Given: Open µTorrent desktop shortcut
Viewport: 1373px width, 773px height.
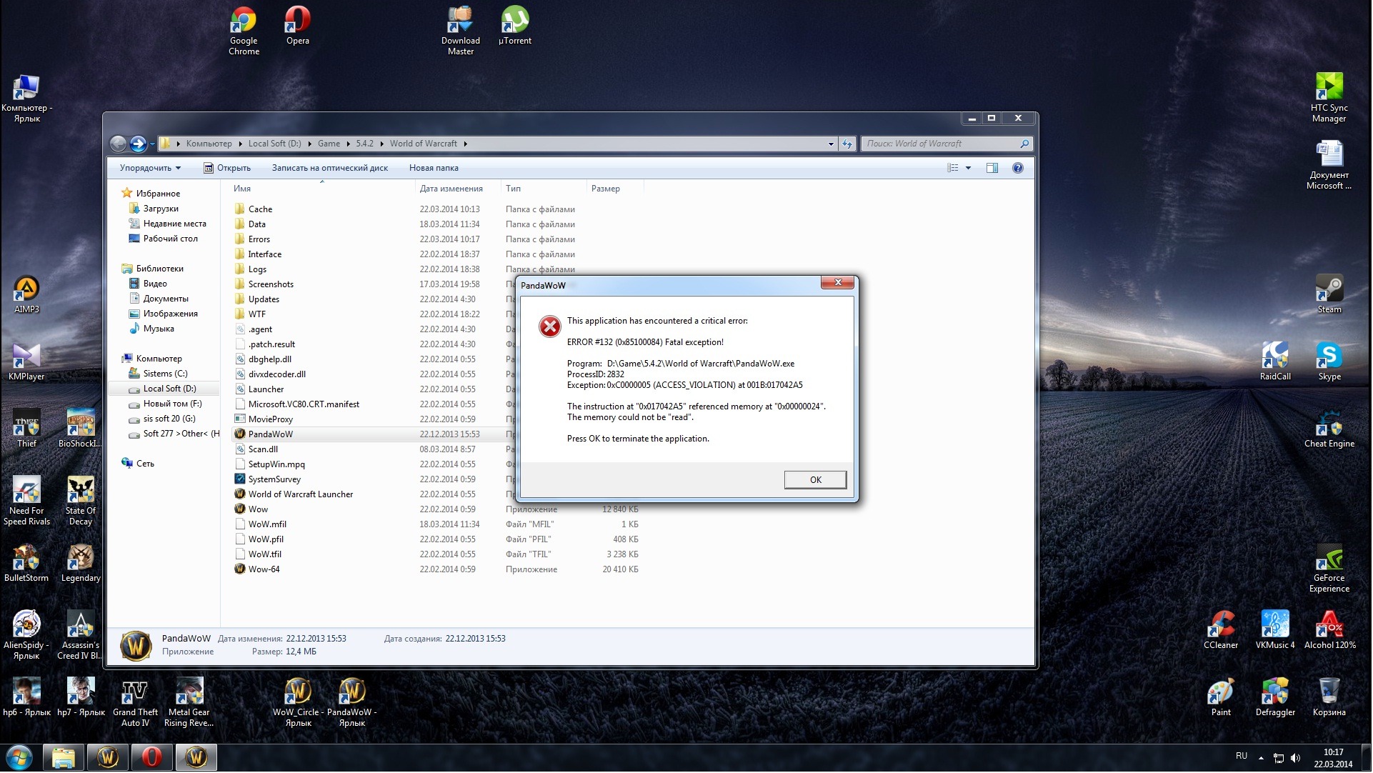Looking at the screenshot, I should point(515,26).
